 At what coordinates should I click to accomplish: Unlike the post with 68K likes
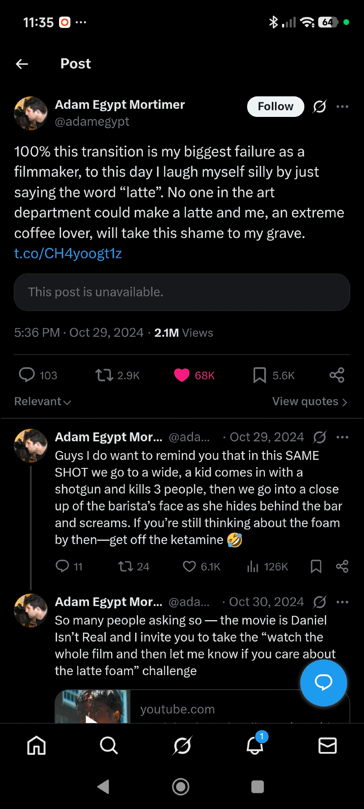click(182, 375)
